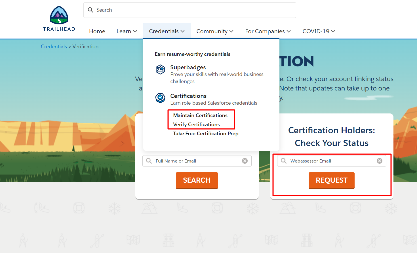Expand the Community menu chevron
417x253 pixels.
[x=231, y=31]
